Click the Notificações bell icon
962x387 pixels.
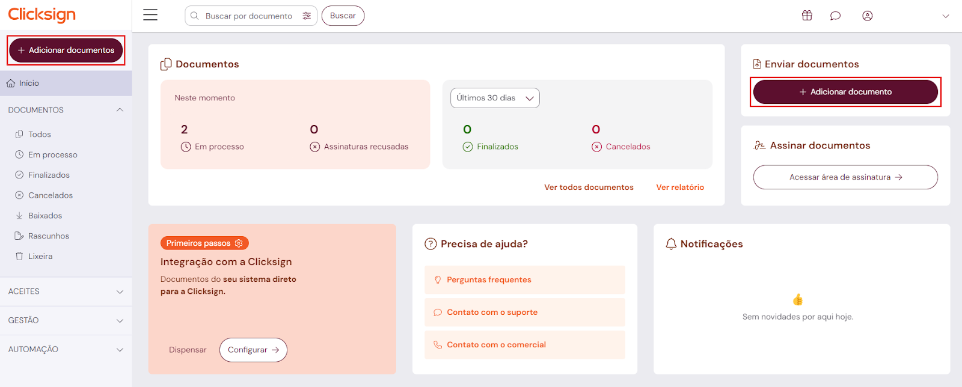pyautogui.click(x=671, y=244)
